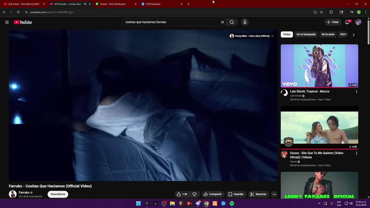Image resolution: width=370 pixels, height=208 pixels.
Task: Open taskbar clock and date
Action: click(x=361, y=203)
